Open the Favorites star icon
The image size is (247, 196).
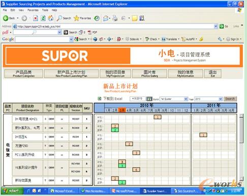coord(77,18)
